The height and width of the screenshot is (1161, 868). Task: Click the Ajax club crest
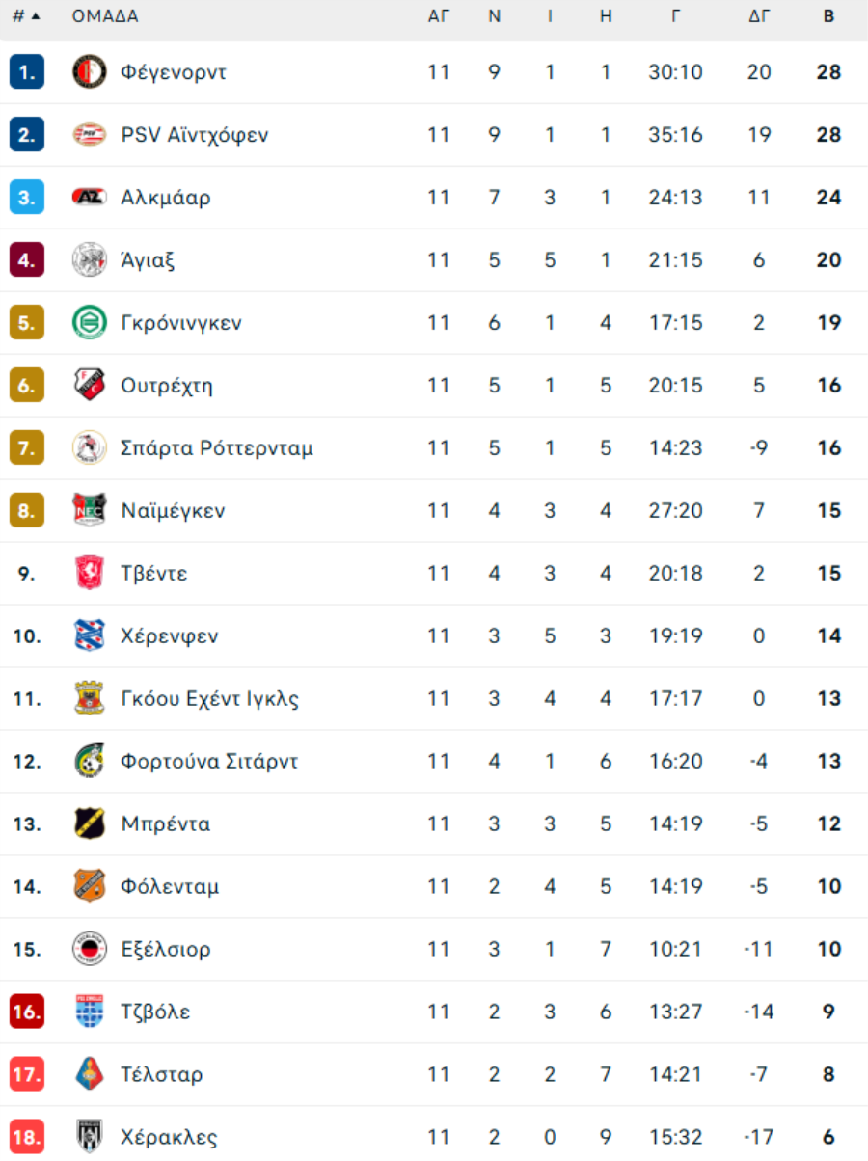click(x=90, y=260)
